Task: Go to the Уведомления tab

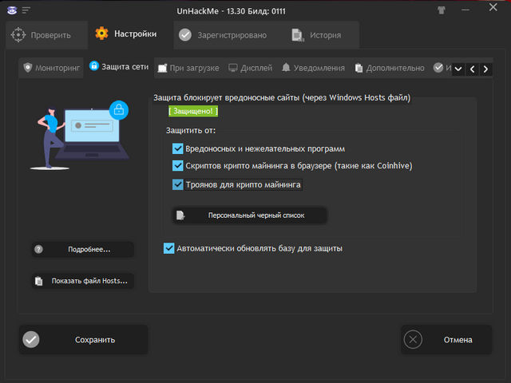Action: tap(311, 69)
